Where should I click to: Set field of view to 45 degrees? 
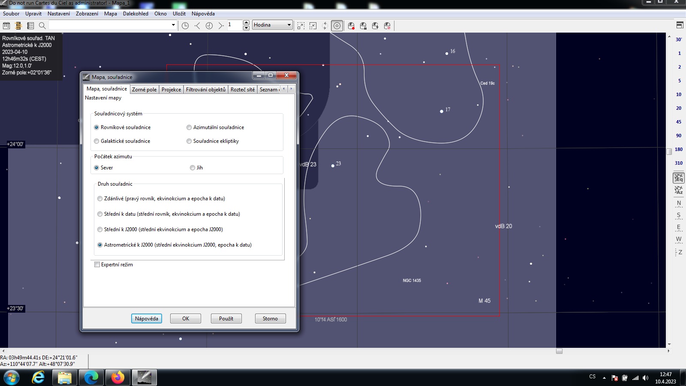[x=678, y=122]
